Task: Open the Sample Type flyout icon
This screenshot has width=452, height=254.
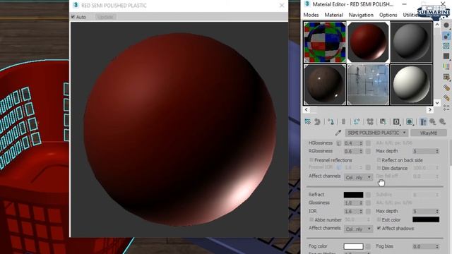Action: (446, 25)
